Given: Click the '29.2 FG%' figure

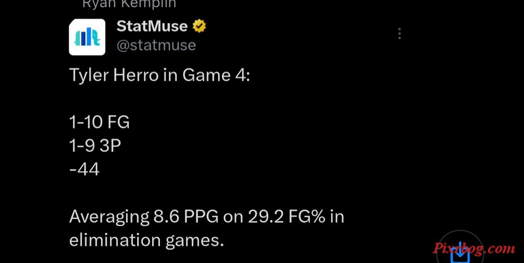Looking at the screenshot, I should point(286,217).
